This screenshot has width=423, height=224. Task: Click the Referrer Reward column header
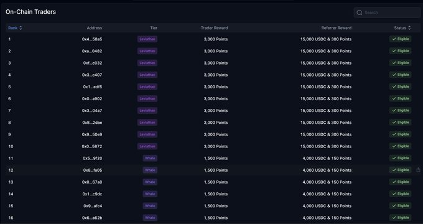point(337,28)
